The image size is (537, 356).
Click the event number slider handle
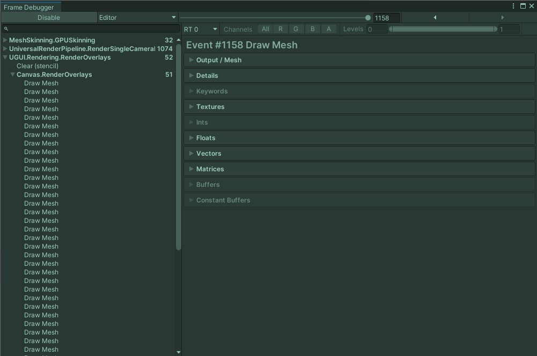pyautogui.click(x=368, y=18)
